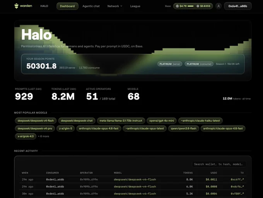
Task: Click the $0.0008 USDC cell
Action: (x=211, y=187)
